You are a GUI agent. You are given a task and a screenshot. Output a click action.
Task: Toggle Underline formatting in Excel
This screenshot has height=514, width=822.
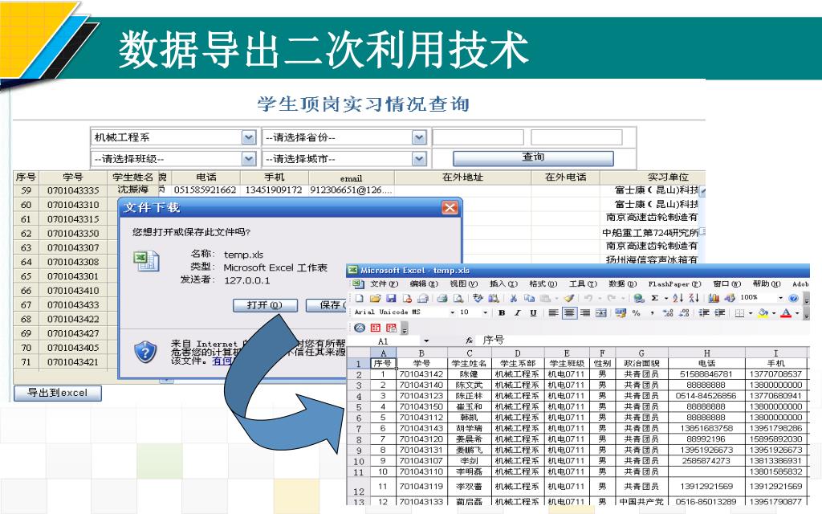(533, 312)
